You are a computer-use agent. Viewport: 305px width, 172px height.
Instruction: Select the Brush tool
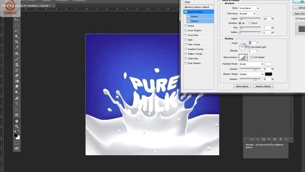pos(17,59)
